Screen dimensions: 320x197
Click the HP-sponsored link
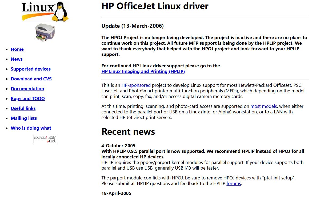(136, 85)
